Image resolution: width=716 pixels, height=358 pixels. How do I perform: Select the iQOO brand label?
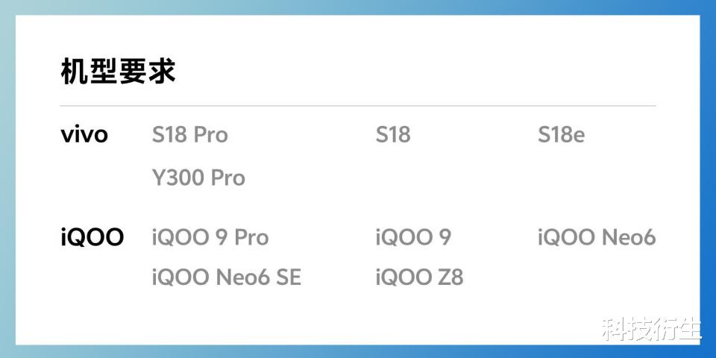coord(92,237)
